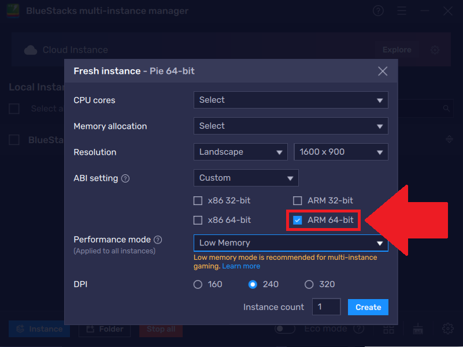Uncheck the ARM 64-bit checkbox
The height and width of the screenshot is (347, 463).
pyautogui.click(x=297, y=220)
